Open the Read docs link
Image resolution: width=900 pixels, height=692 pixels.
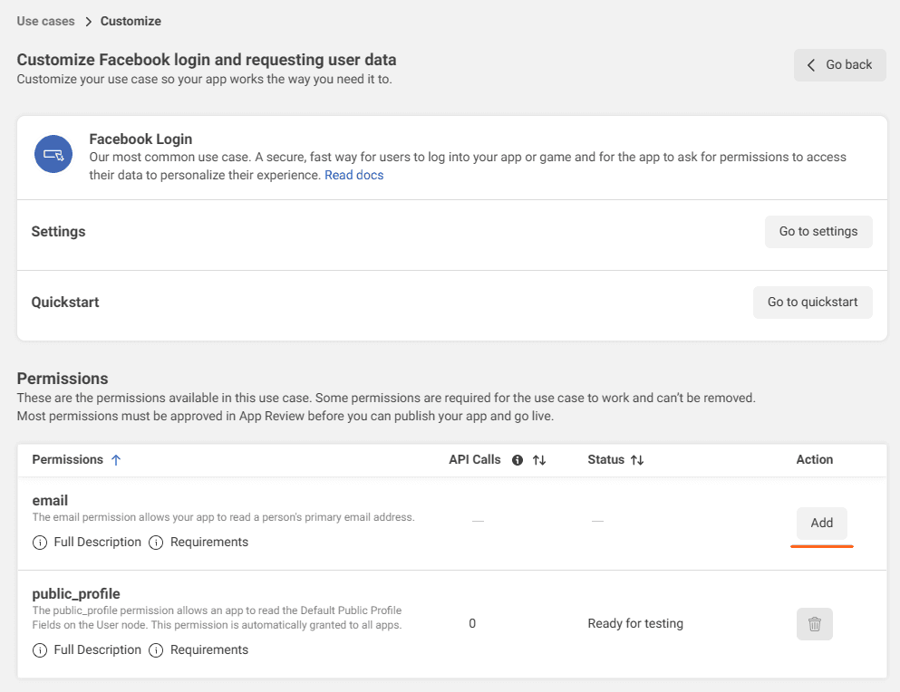(354, 175)
